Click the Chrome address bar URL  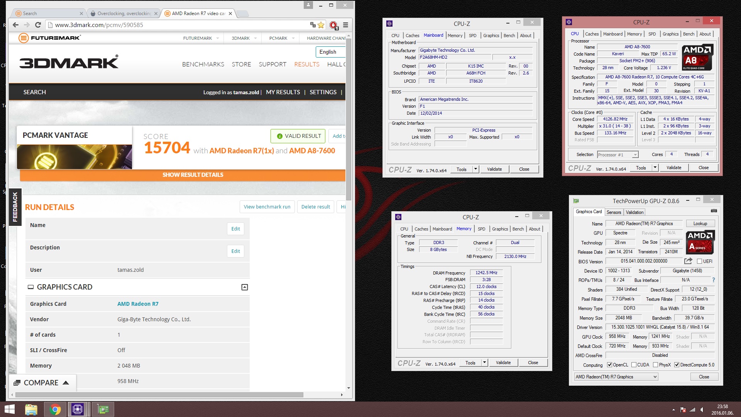click(99, 25)
